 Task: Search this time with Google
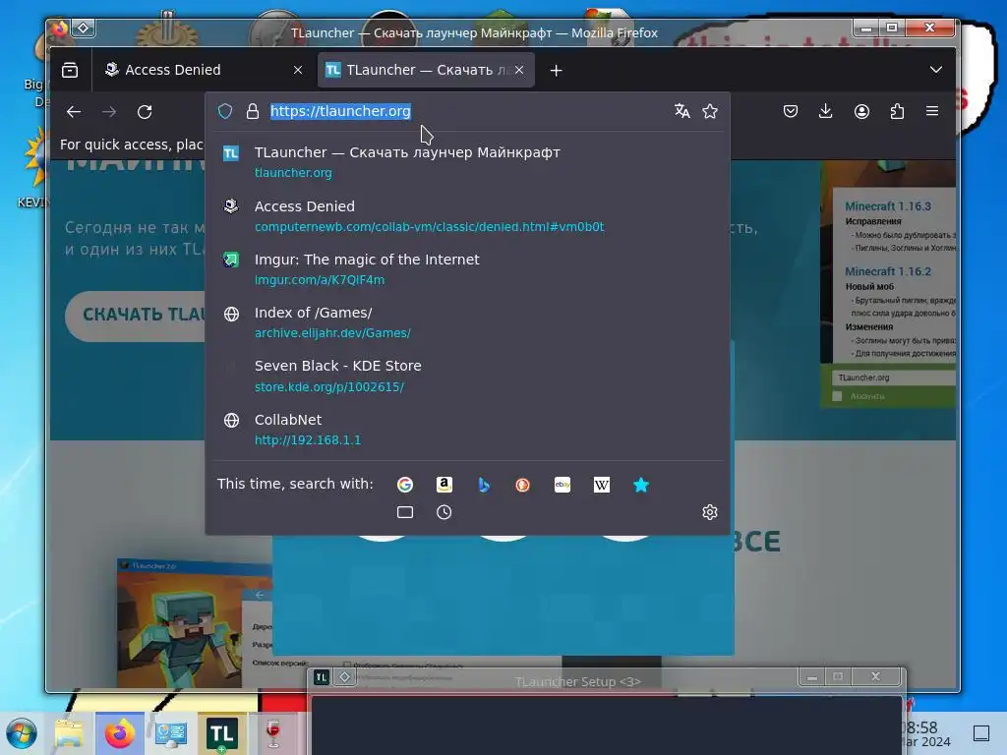tap(404, 485)
